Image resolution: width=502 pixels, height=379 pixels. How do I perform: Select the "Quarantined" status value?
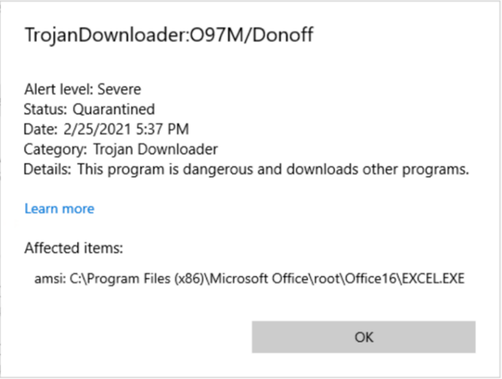coord(114,109)
